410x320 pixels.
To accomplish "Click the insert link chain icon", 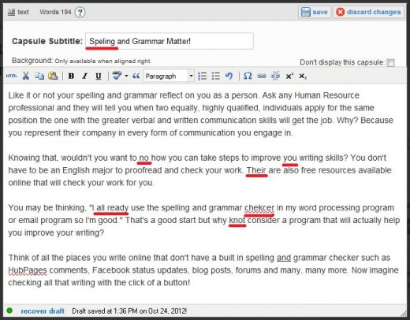I will coord(261,76).
